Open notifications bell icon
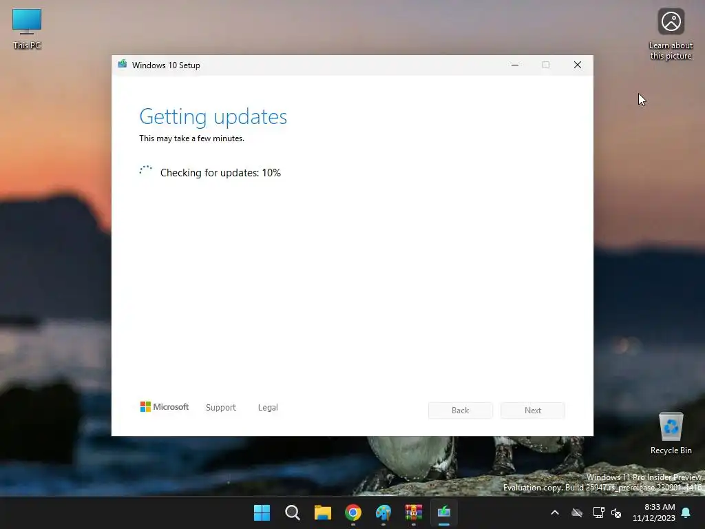The image size is (705, 529). 686,512
